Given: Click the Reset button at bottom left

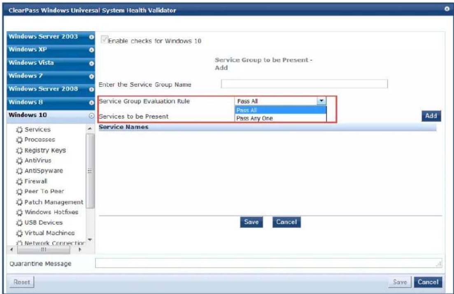Looking at the screenshot, I should [22, 282].
